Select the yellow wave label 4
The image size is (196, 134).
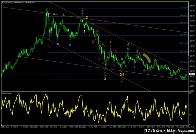(x=110, y=43)
